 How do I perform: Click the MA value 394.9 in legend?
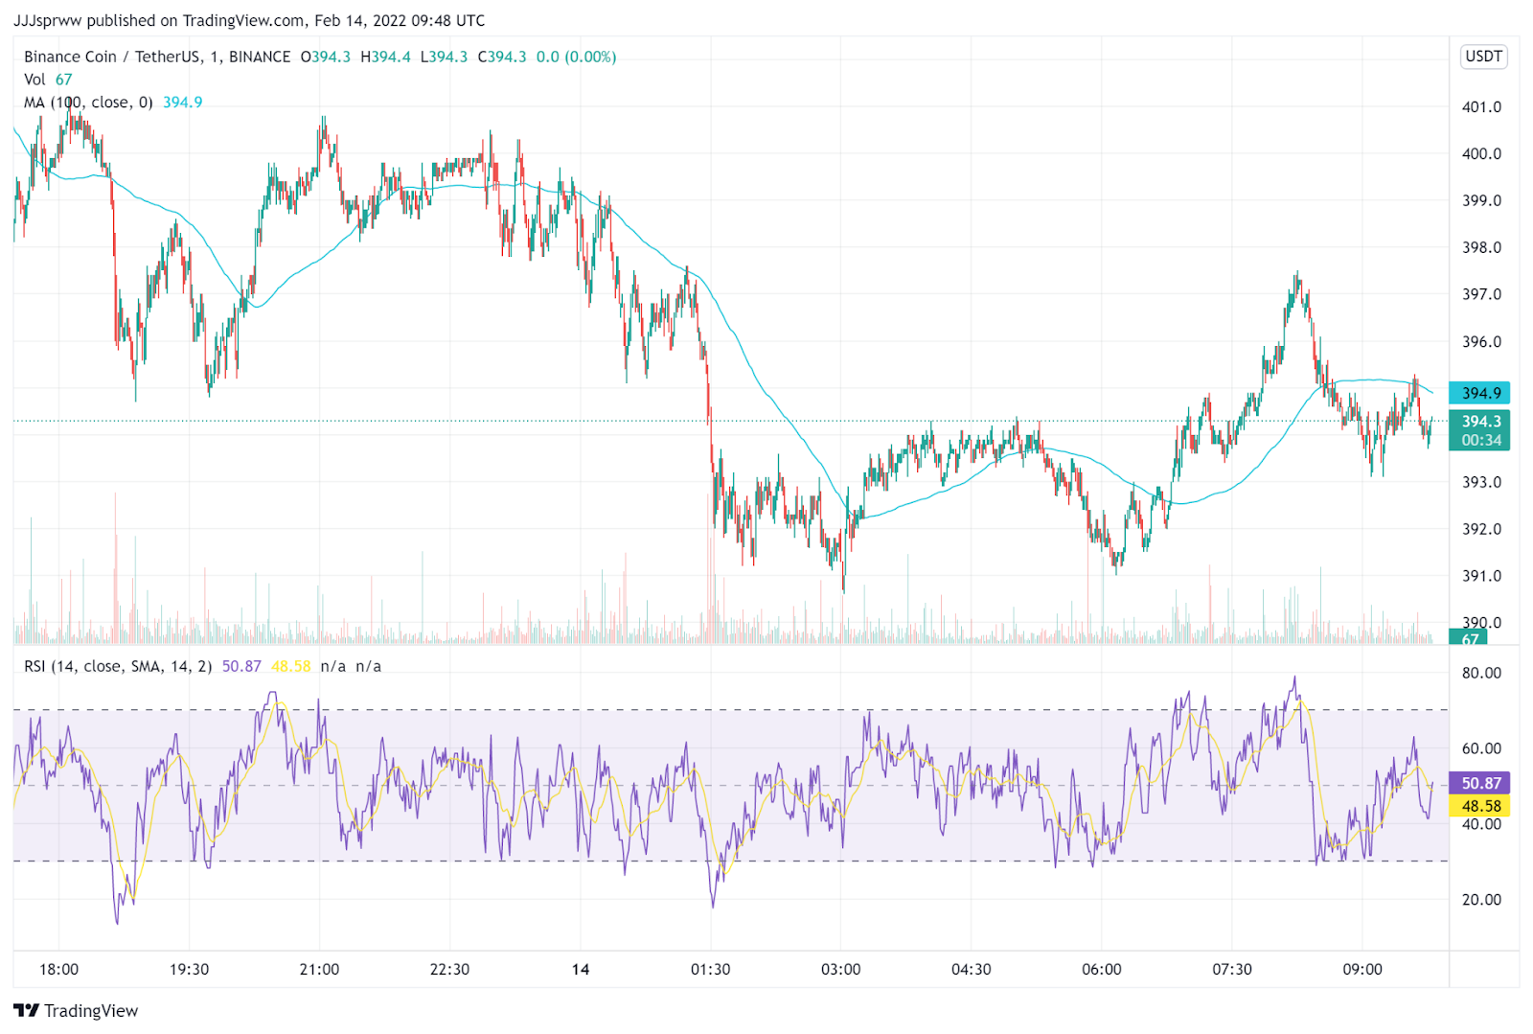pos(182,103)
